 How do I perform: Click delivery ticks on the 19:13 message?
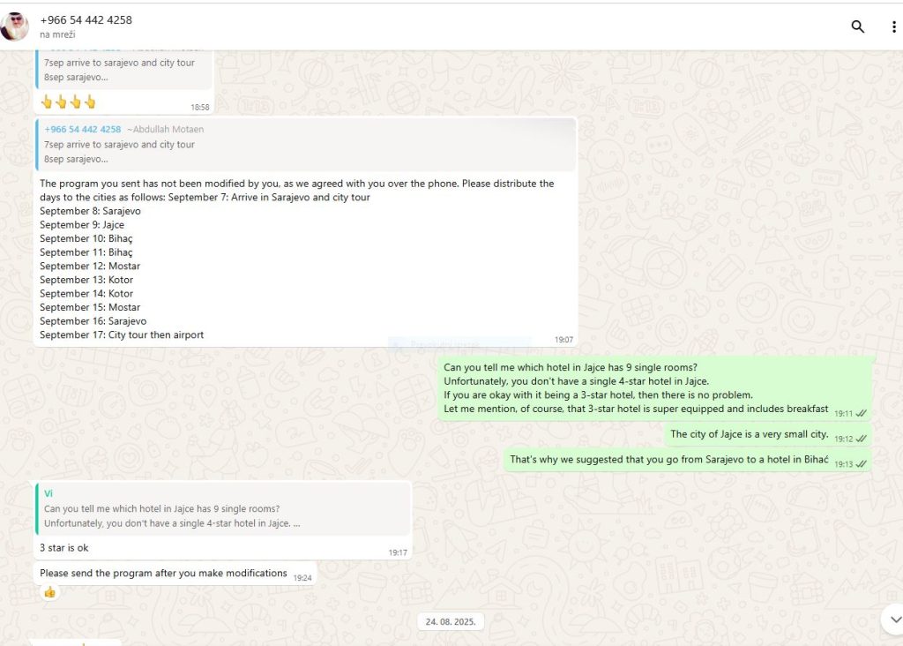[861, 464]
